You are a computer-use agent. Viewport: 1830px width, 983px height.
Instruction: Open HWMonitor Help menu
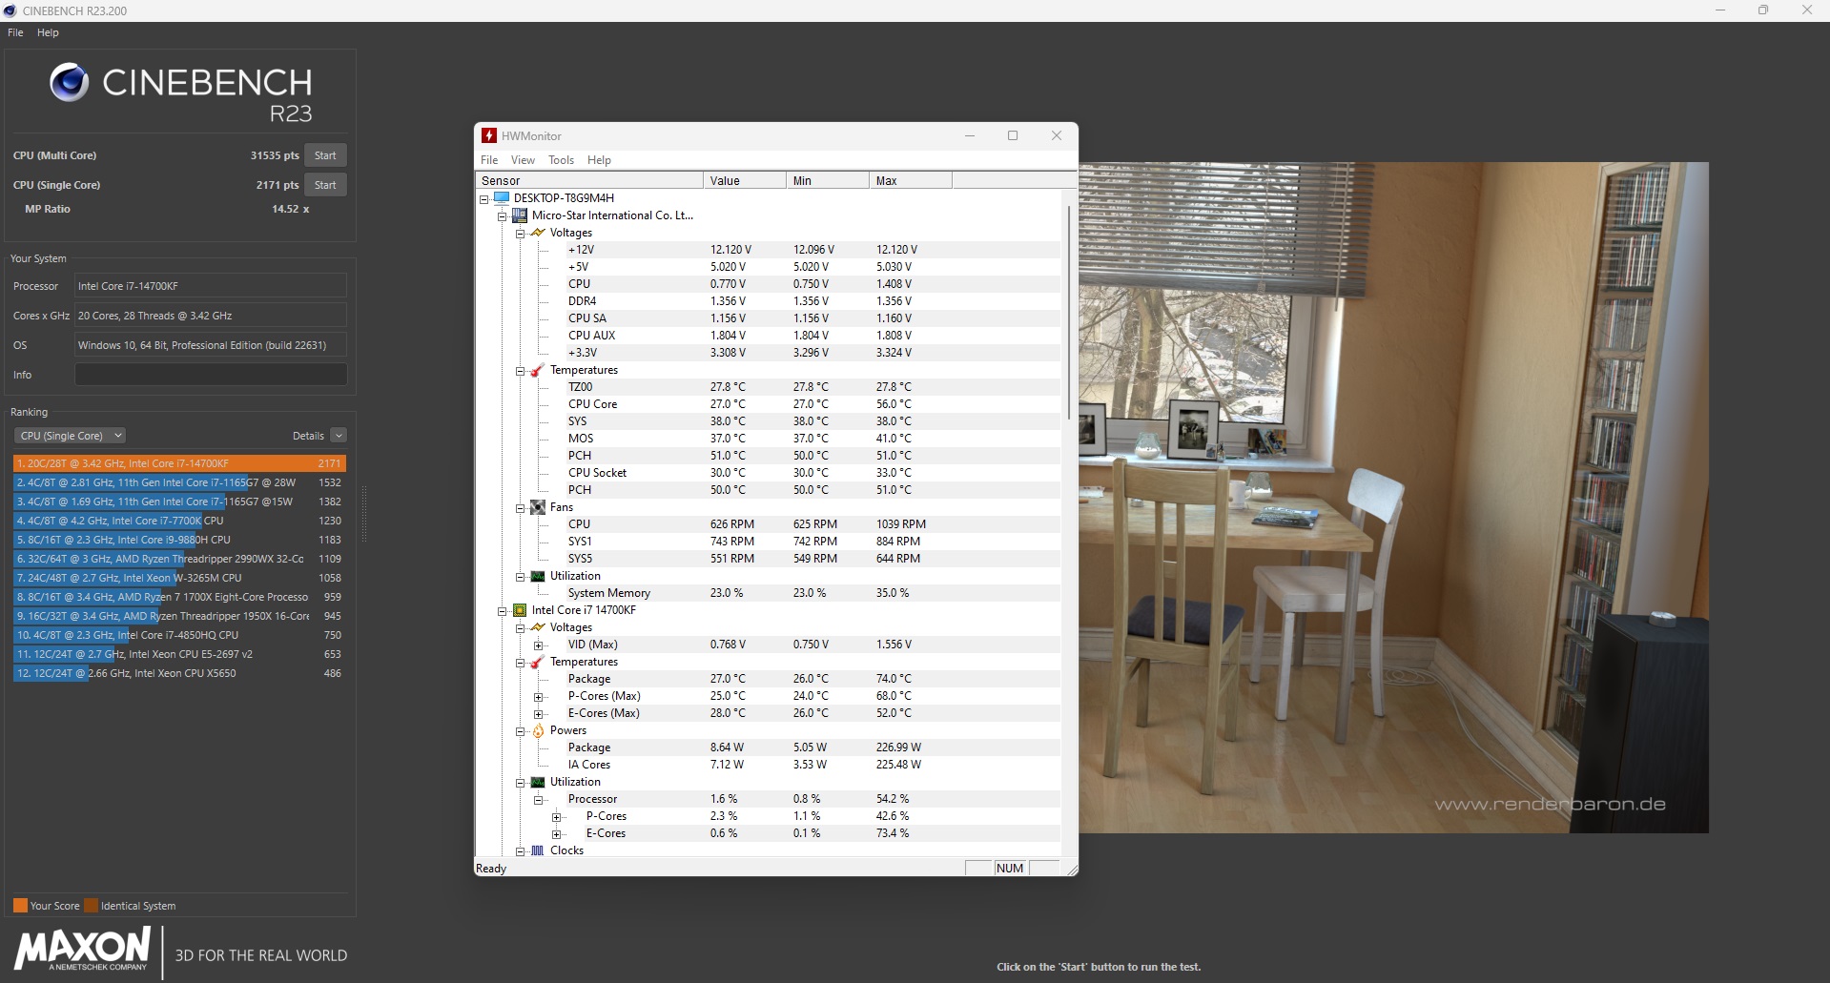(599, 160)
